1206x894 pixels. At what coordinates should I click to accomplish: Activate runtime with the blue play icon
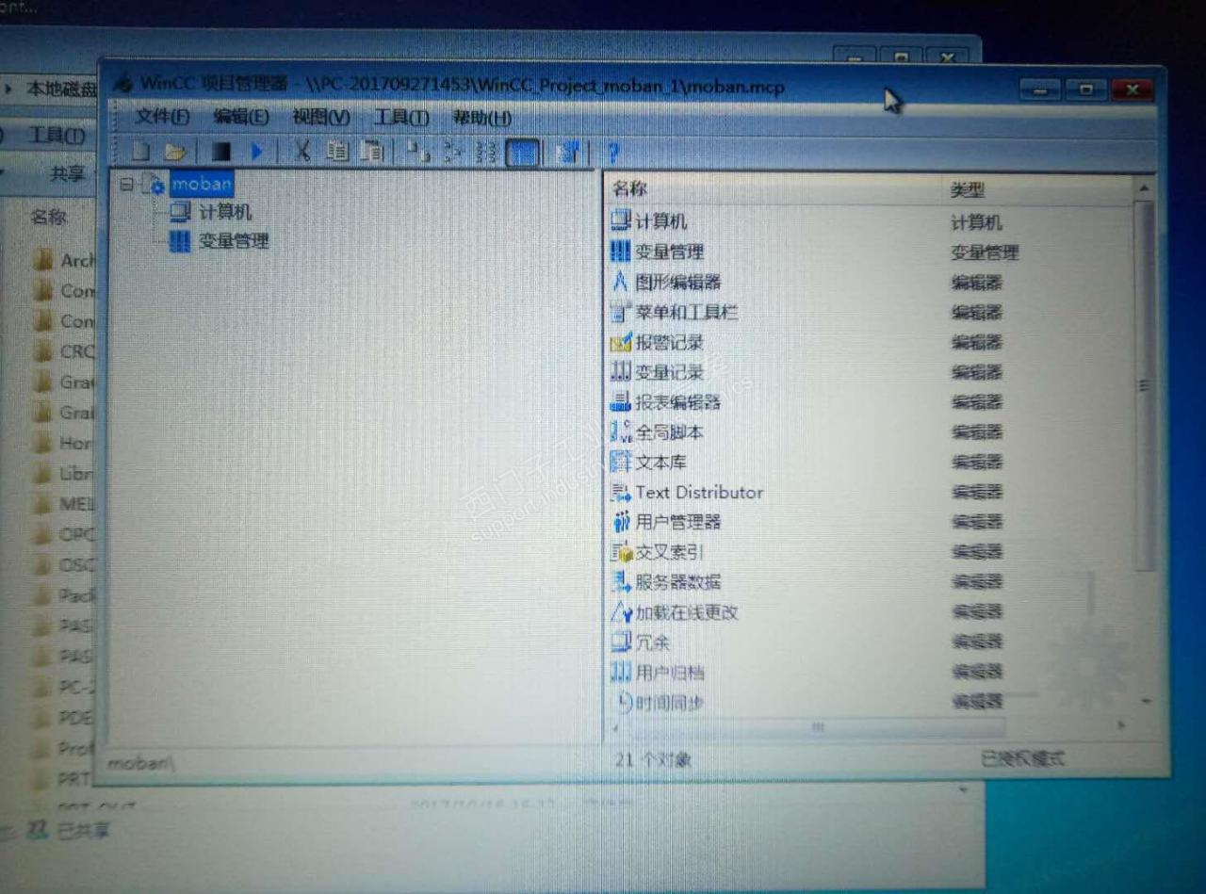257,151
